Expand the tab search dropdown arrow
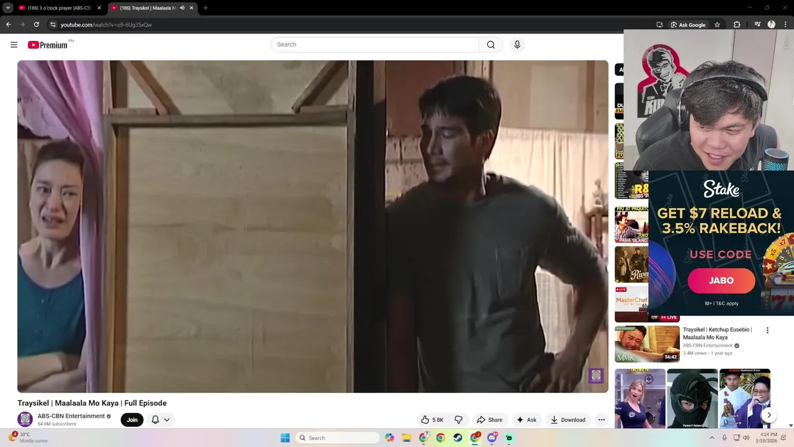794x447 pixels. click(7, 8)
